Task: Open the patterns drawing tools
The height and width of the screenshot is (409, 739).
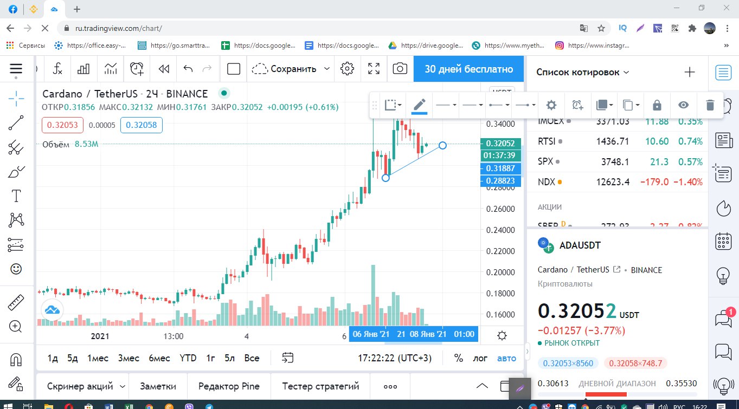Action: click(16, 220)
